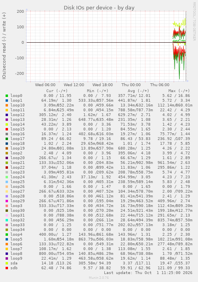Click loop33's average value '202.02u/957.13m'

[x=135, y=225]
